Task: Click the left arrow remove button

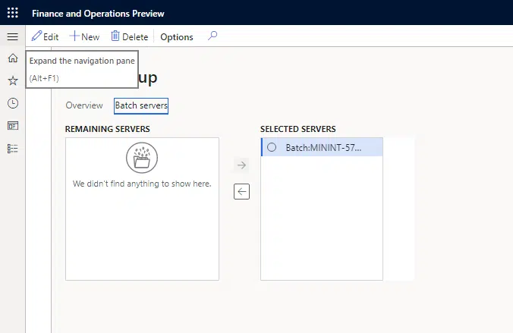Action: point(241,191)
